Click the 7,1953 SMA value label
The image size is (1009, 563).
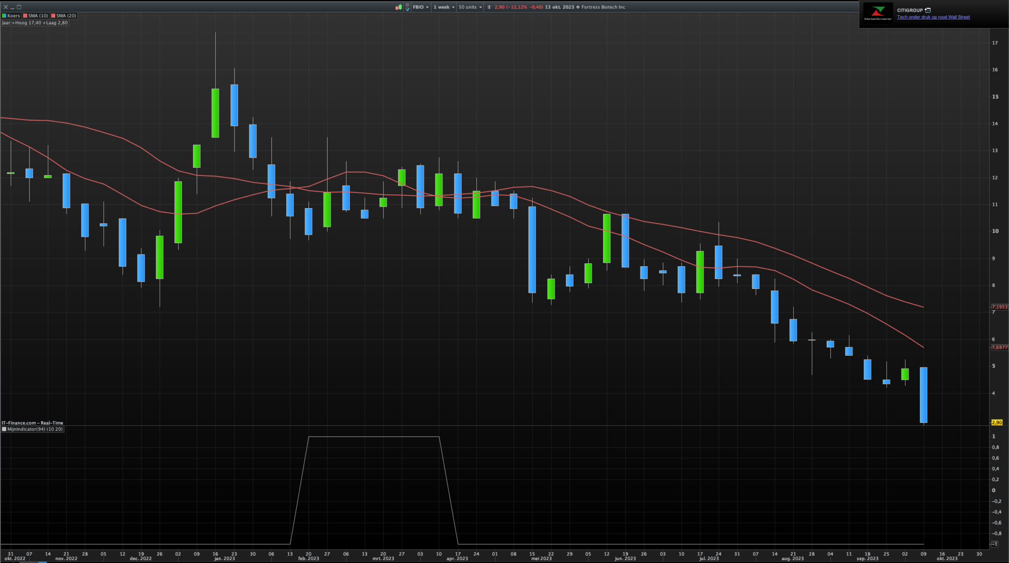click(999, 307)
